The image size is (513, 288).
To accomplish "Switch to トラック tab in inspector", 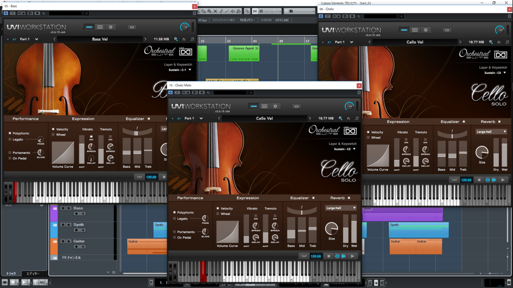I will (x=11, y=273).
